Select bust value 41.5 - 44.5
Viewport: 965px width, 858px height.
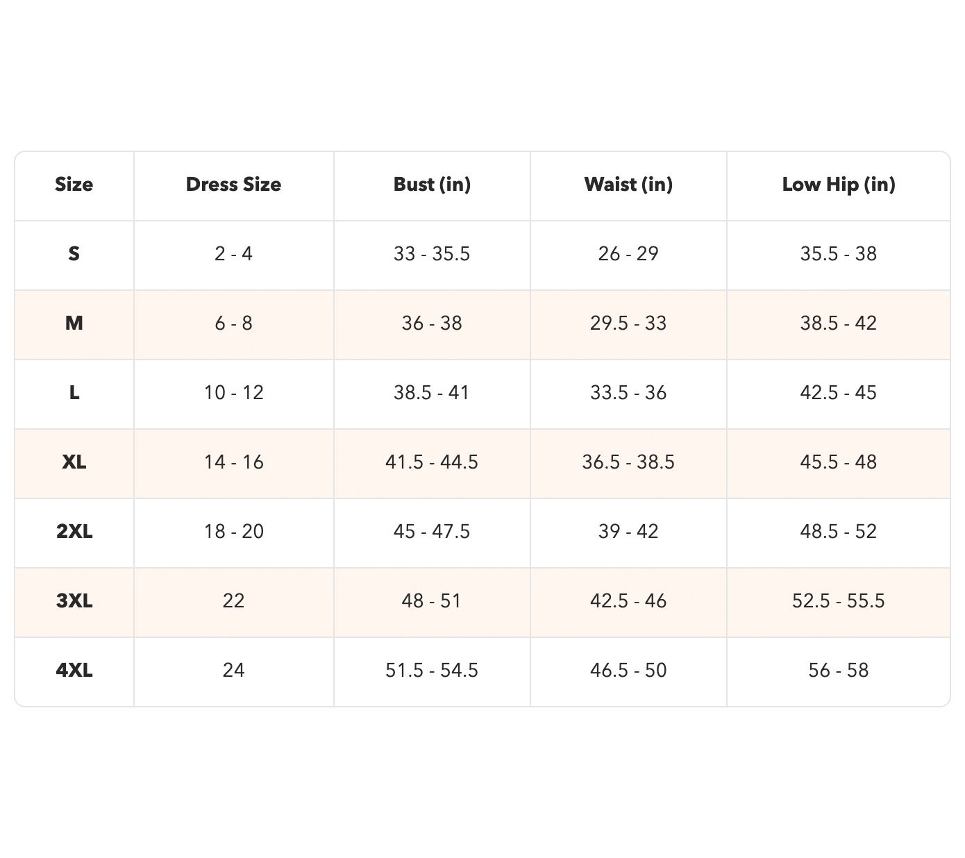pos(432,462)
